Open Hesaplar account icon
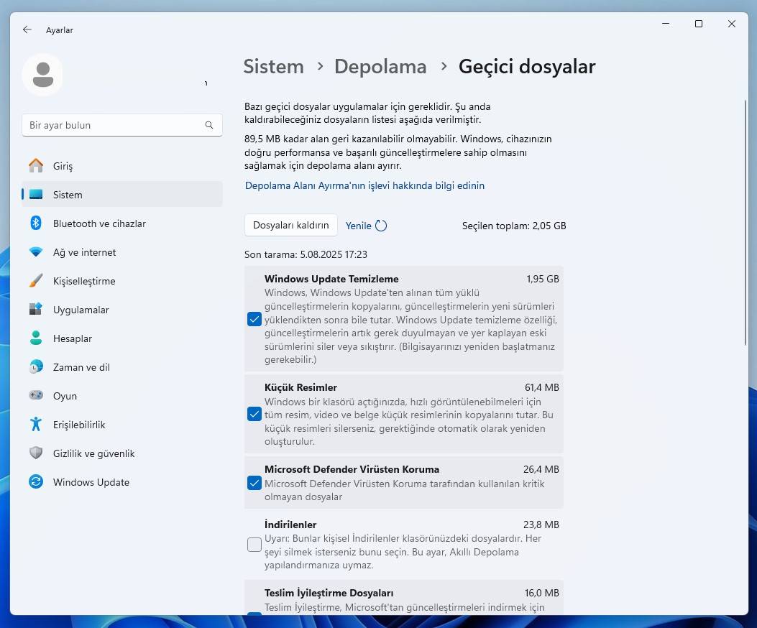 click(36, 338)
